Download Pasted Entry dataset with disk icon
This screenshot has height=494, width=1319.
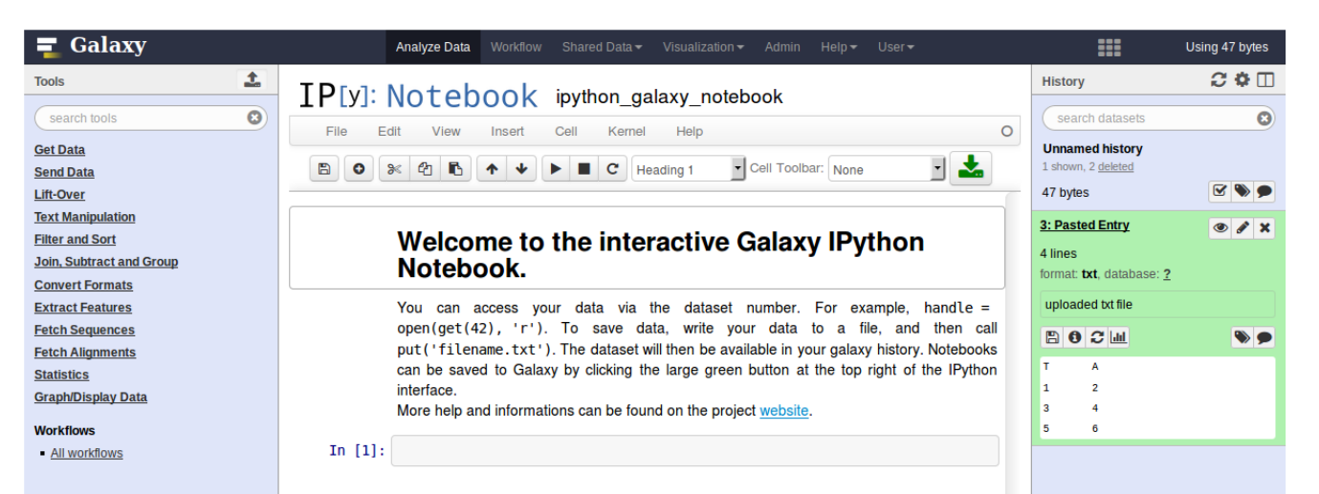click(1050, 337)
